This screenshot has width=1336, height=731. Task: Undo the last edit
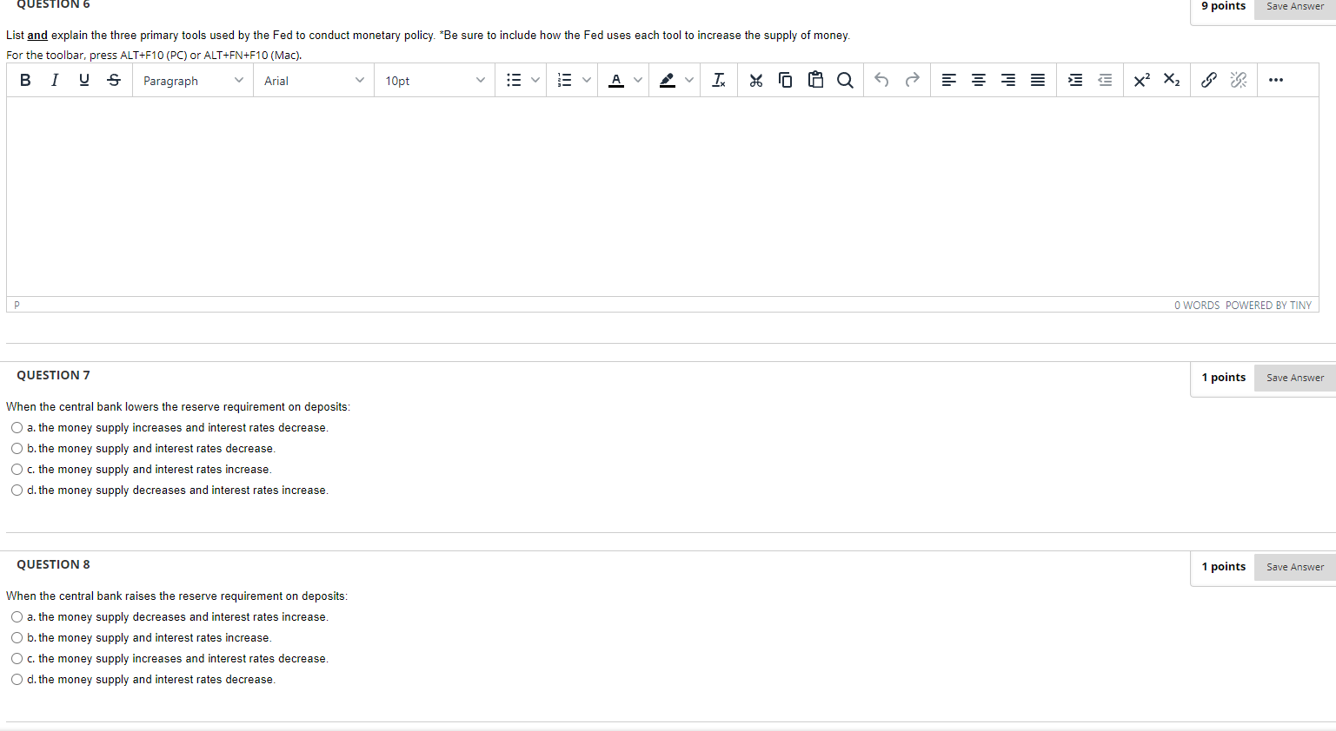882,81
